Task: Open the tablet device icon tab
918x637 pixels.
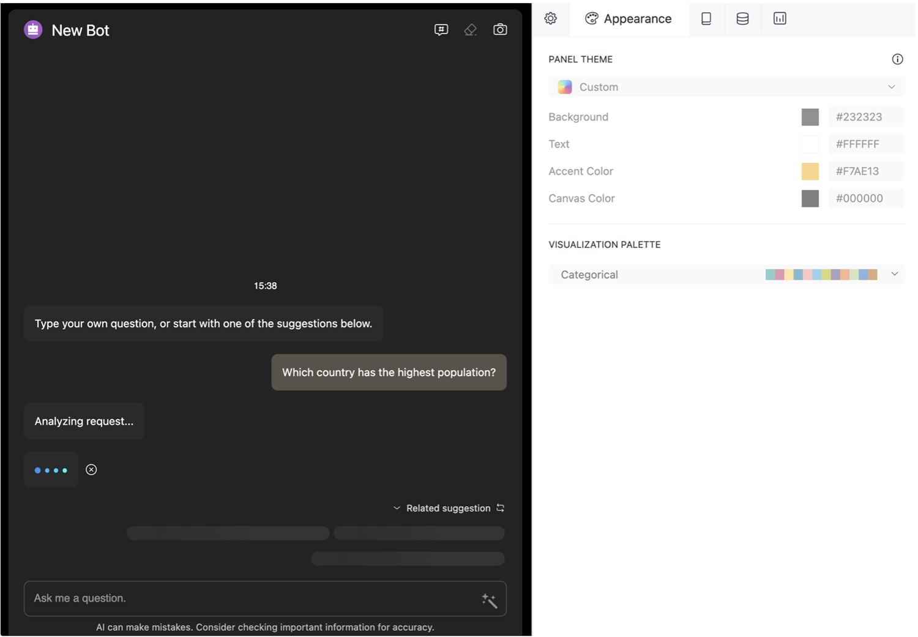Action: click(706, 19)
